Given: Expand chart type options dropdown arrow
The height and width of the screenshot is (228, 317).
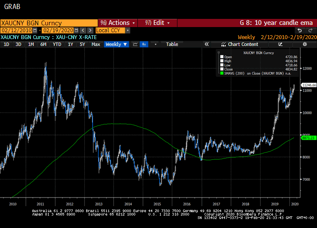Looking at the screenshot, I should click(x=155, y=44).
